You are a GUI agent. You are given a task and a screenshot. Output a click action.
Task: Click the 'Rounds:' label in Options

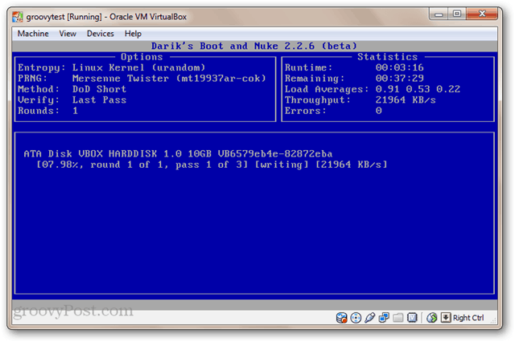click(x=39, y=111)
